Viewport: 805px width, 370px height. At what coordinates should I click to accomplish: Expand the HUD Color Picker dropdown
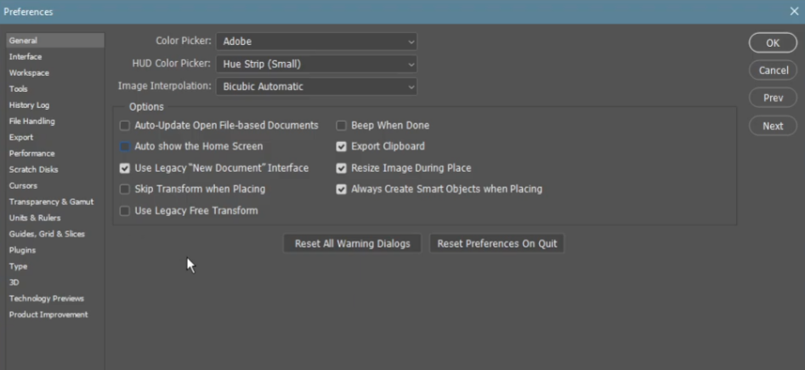[x=316, y=64]
